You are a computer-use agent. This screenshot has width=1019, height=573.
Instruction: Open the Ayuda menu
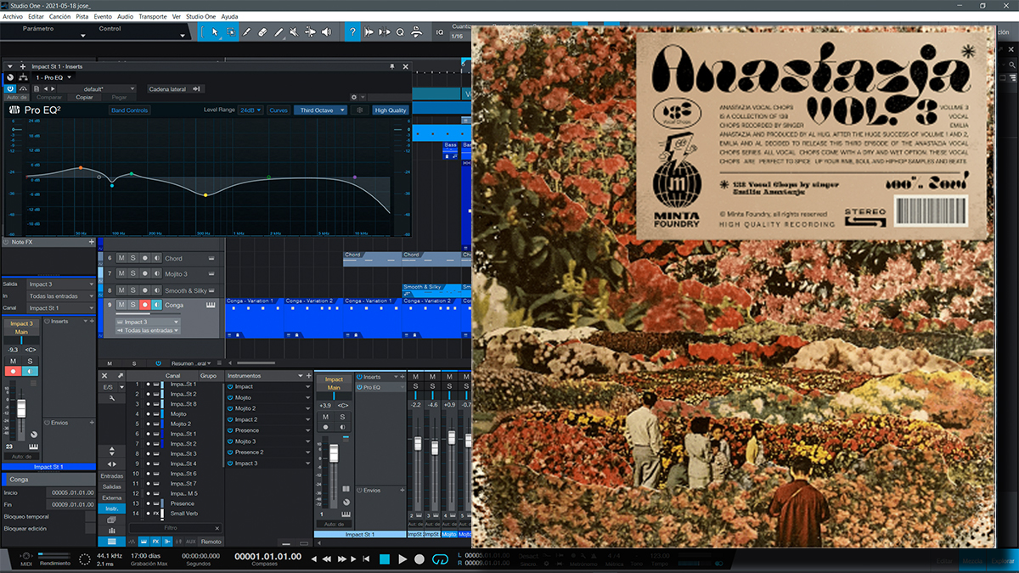pyautogui.click(x=229, y=16)
